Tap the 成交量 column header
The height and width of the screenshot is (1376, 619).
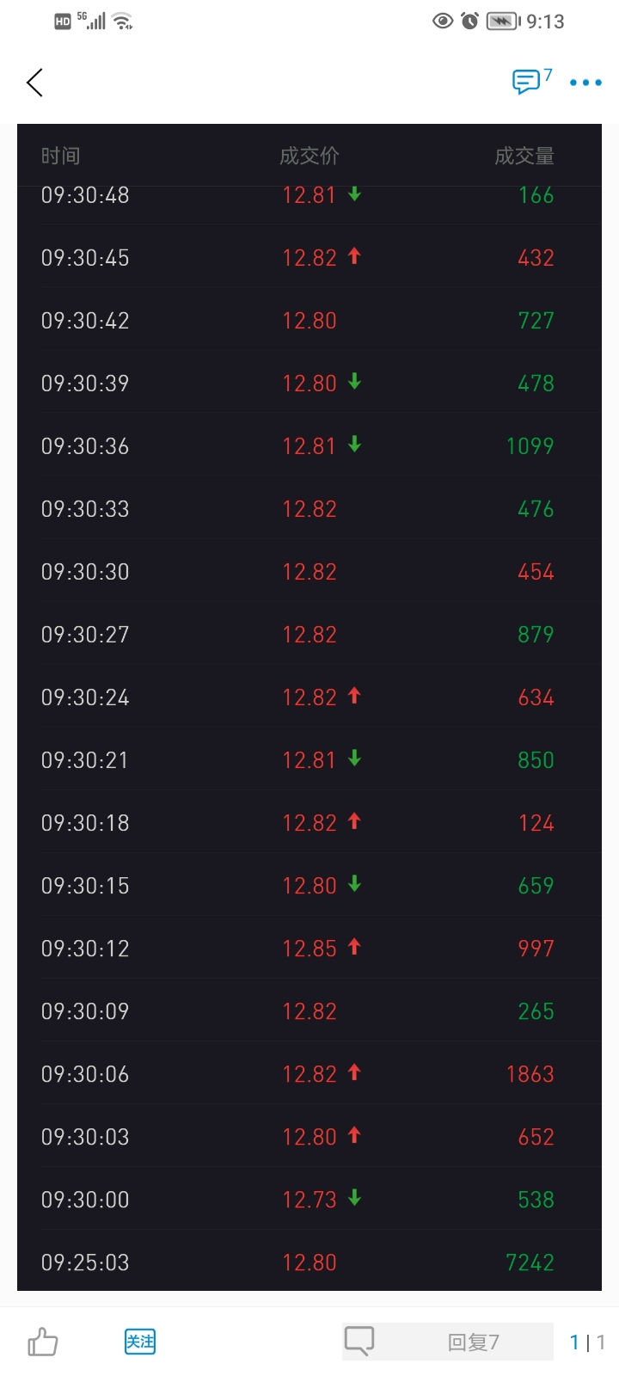(x=524, y=156)
